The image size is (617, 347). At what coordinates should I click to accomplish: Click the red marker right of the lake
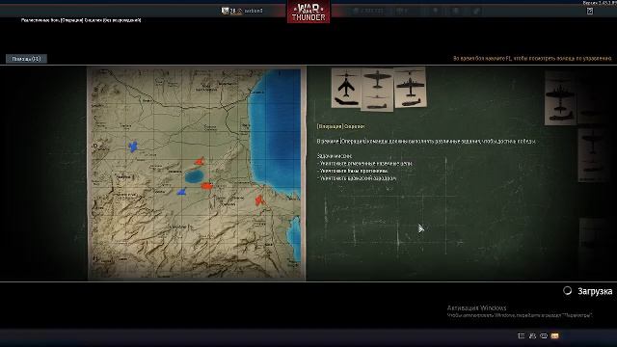click(x=206, y=186)
